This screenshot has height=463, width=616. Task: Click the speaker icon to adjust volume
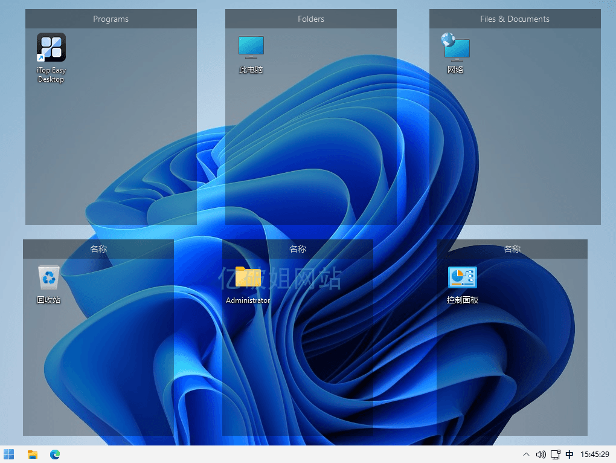point(541,454)
